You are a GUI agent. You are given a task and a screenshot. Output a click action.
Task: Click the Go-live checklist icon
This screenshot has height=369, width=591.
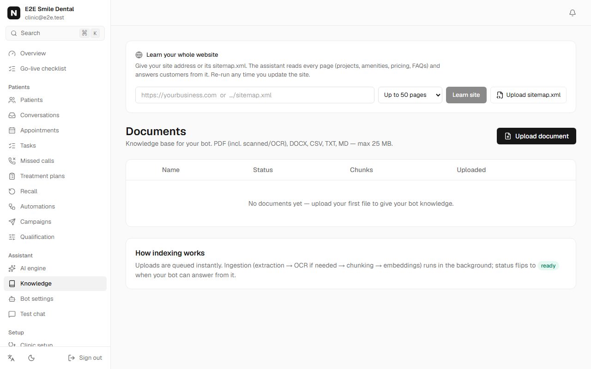coord(12,69)
